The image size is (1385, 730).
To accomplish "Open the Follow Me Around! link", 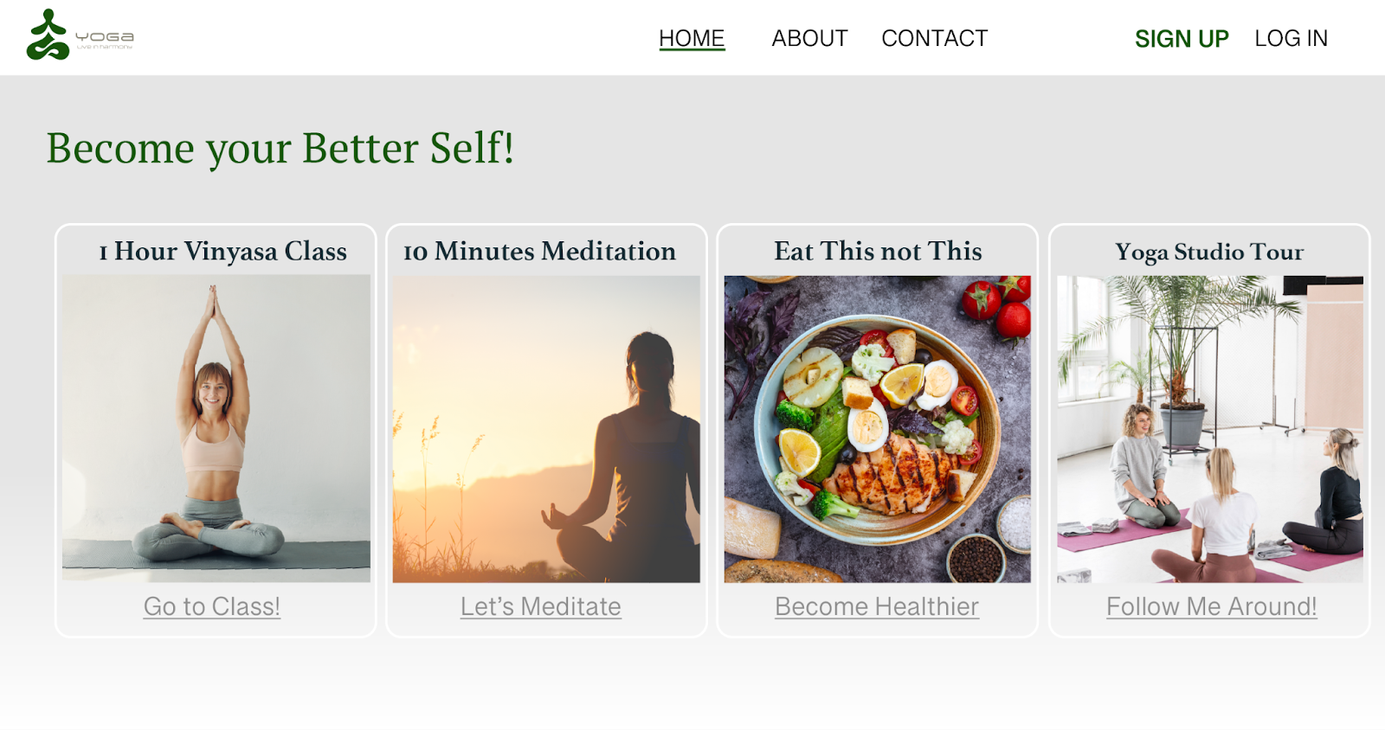I will coord(1212,606).
